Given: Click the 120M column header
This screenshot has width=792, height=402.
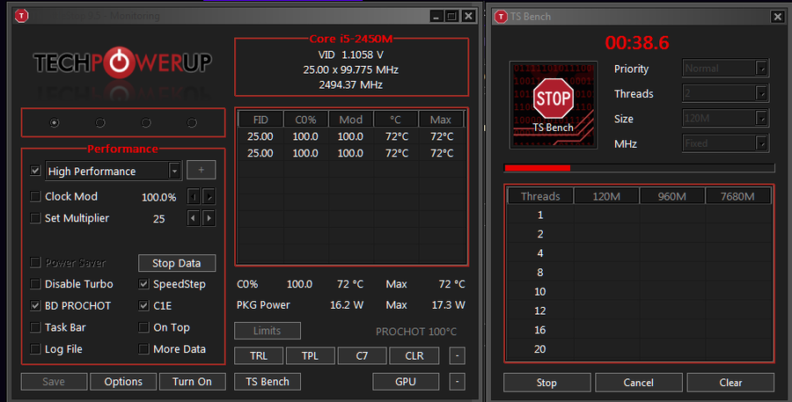Looking at the screenshot, I should click(606, 196).
